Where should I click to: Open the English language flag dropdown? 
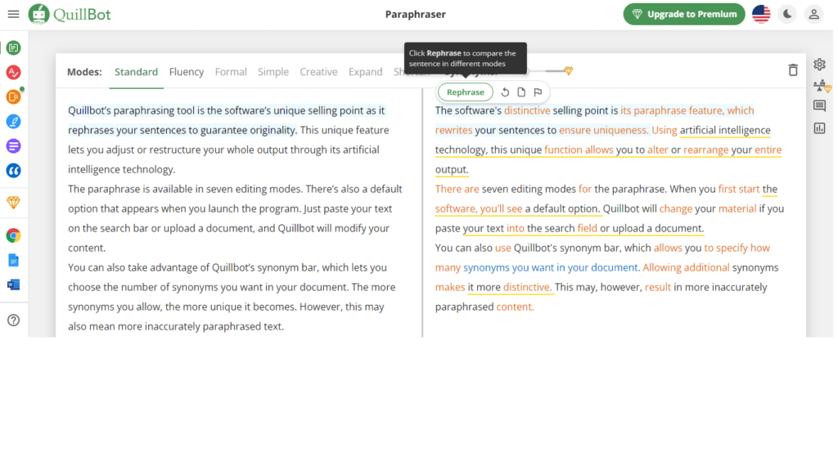760,13
